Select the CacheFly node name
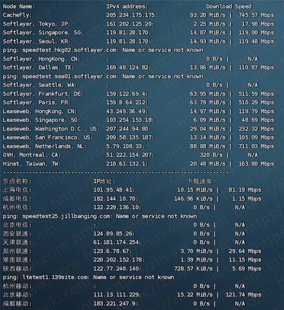 tap(18, 15)
